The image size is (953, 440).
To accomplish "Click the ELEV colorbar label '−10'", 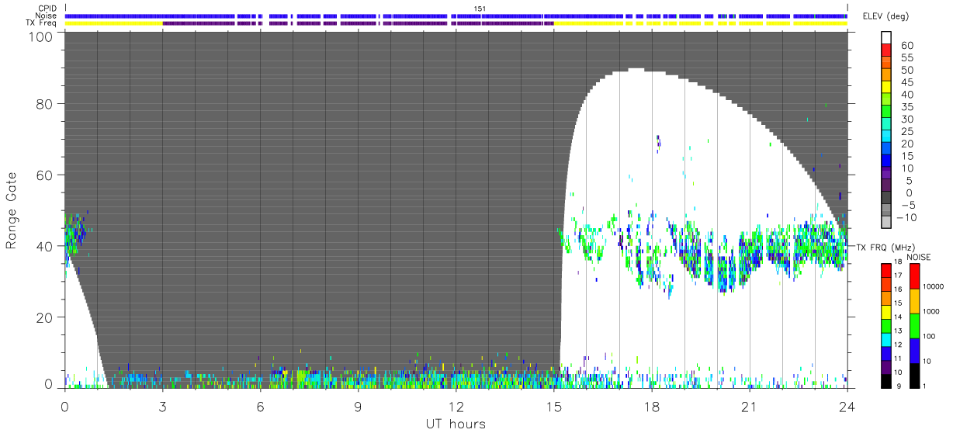I will [x=906, y=217].
